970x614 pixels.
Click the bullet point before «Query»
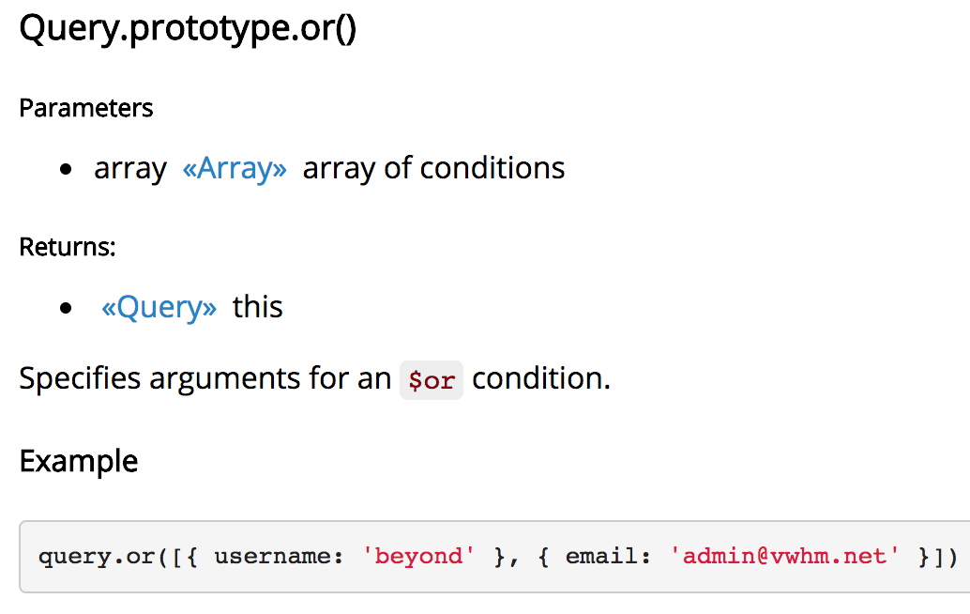click(x=67, y=308)
